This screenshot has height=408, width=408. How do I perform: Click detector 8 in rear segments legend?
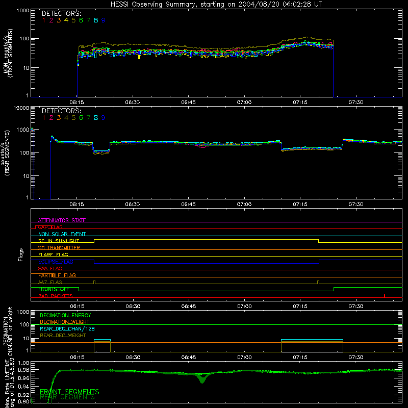[96, 118]
